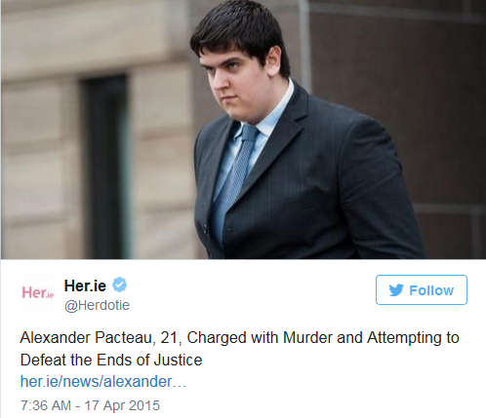Click the blue verified badge beside Her.ie

119,285
